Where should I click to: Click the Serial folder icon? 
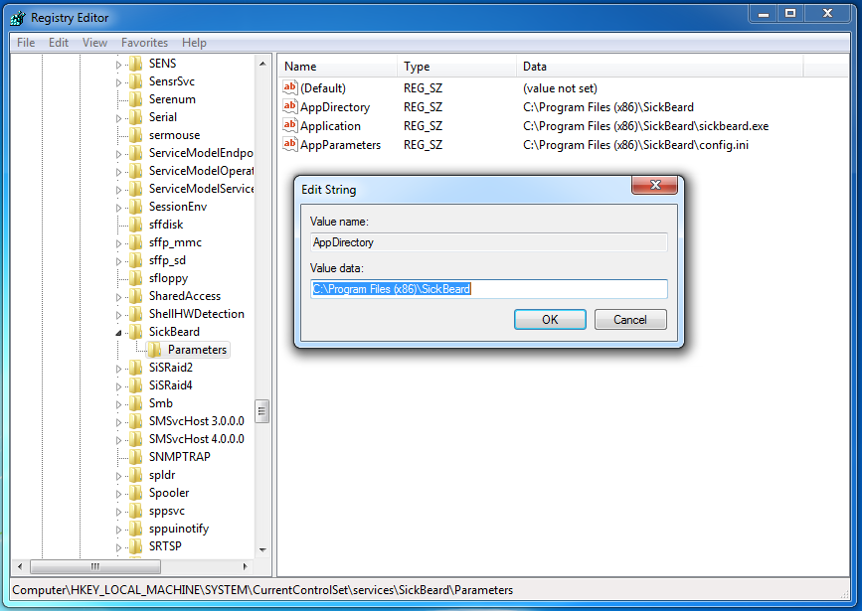tap(136, 117)
